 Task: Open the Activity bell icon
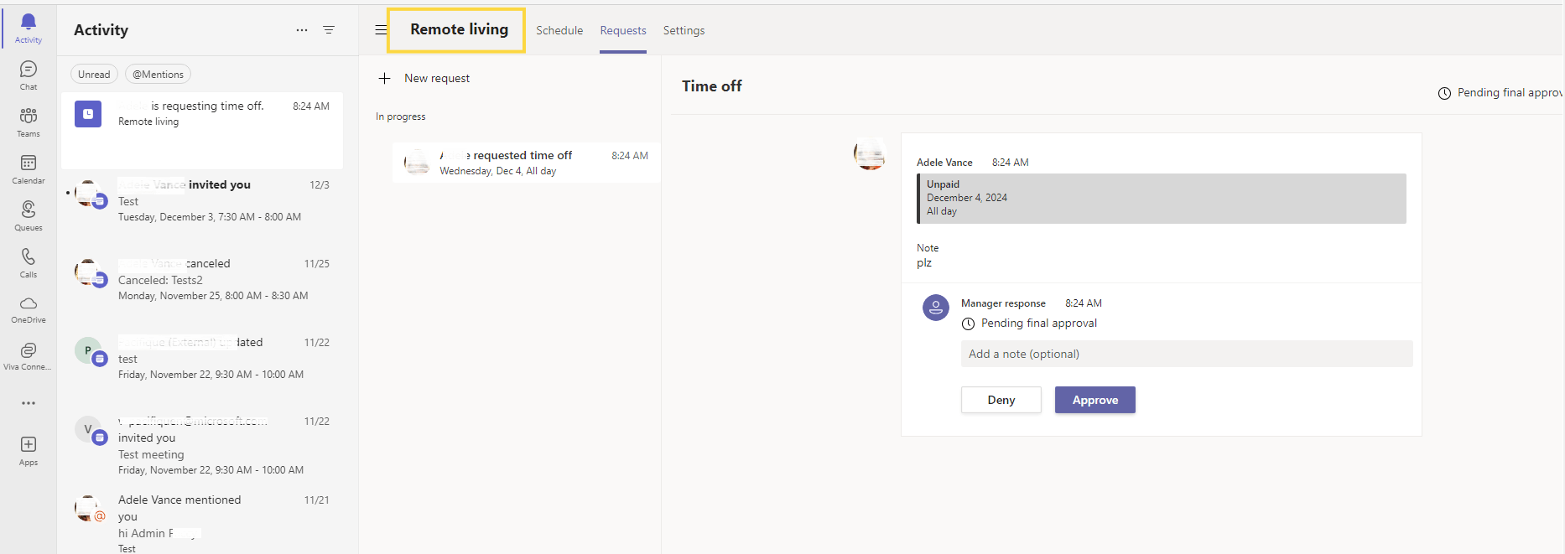[x=29, y=23]
